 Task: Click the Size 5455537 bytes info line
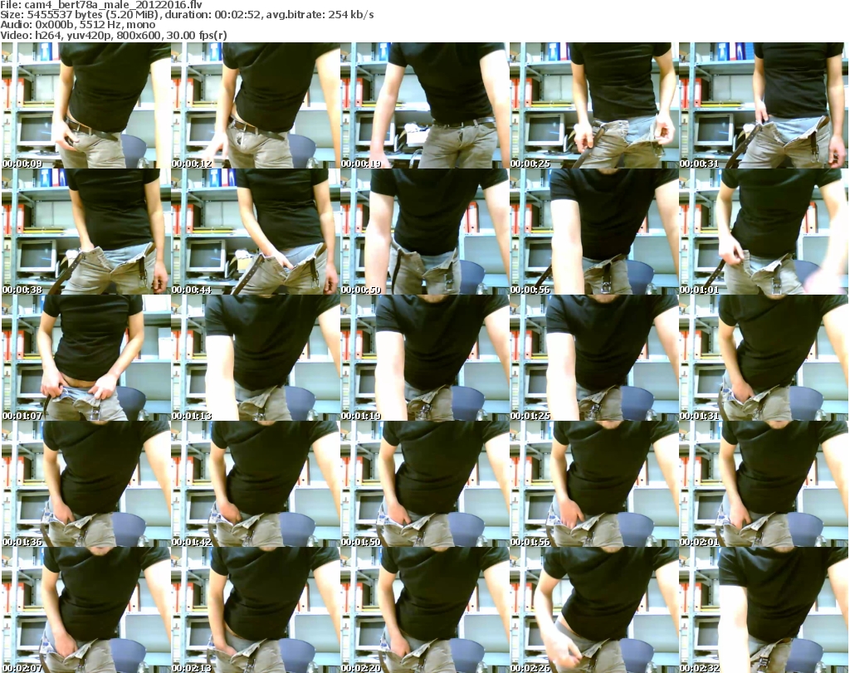(187, 15)
